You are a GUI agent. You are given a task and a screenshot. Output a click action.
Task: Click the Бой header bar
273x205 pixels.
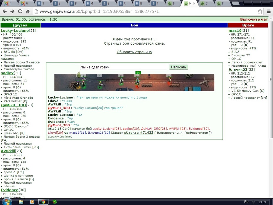pyautogui.click(x=134, y=25)
